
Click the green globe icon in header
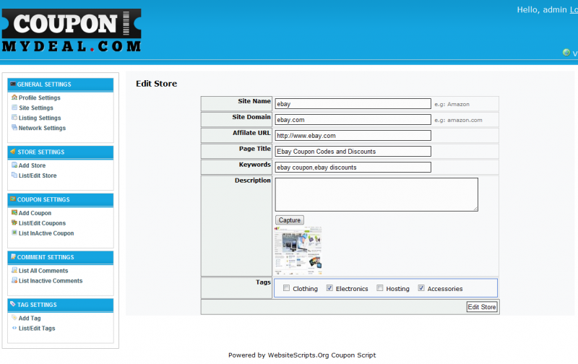(566, 52)
